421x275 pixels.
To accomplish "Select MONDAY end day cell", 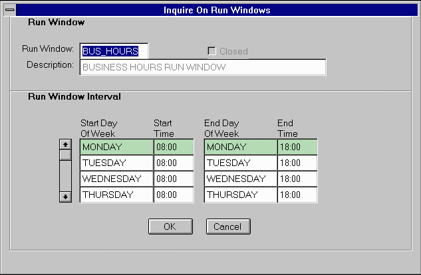I will [x=240, y=147].
